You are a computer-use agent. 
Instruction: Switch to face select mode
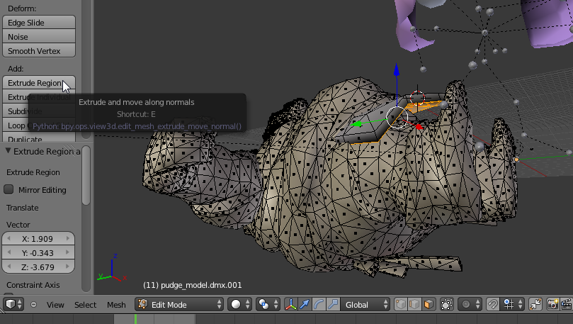(429, 304)
